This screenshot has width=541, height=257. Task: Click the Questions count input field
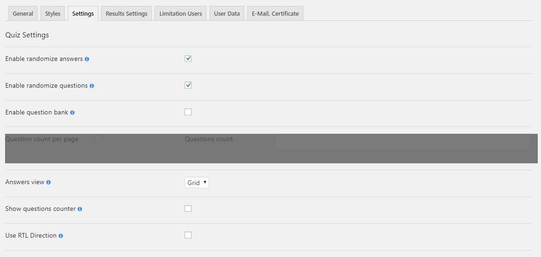coord(403,142)
